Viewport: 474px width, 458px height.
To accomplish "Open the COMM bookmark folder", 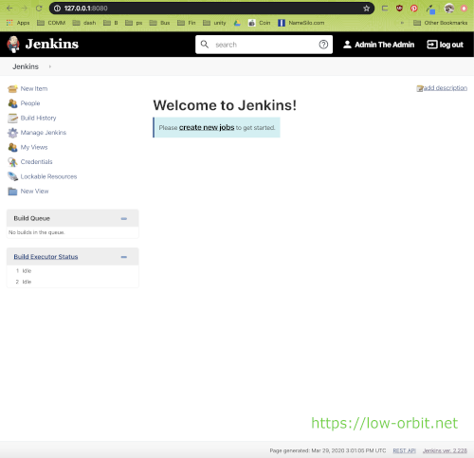I will pos(51,23).
